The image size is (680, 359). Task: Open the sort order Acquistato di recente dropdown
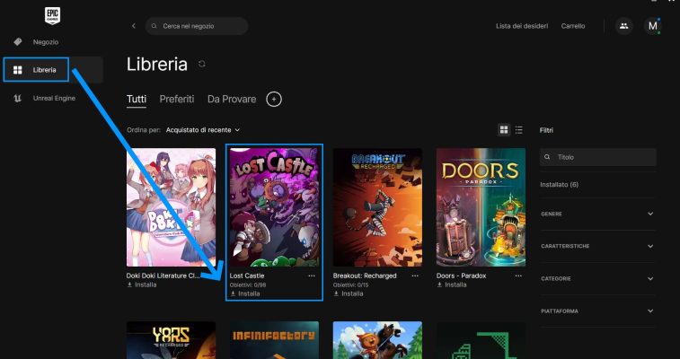tap(203, 130)
